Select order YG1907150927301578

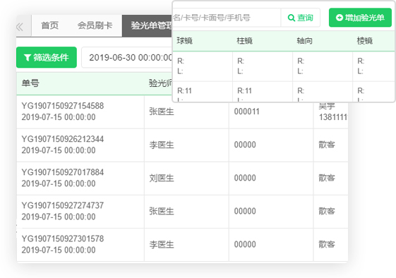(63, 239)
